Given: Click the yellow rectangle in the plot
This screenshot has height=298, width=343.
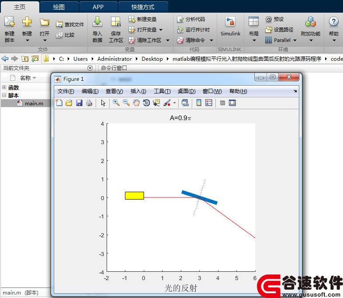Looking at the screenshot, I should tap(134, 196).
